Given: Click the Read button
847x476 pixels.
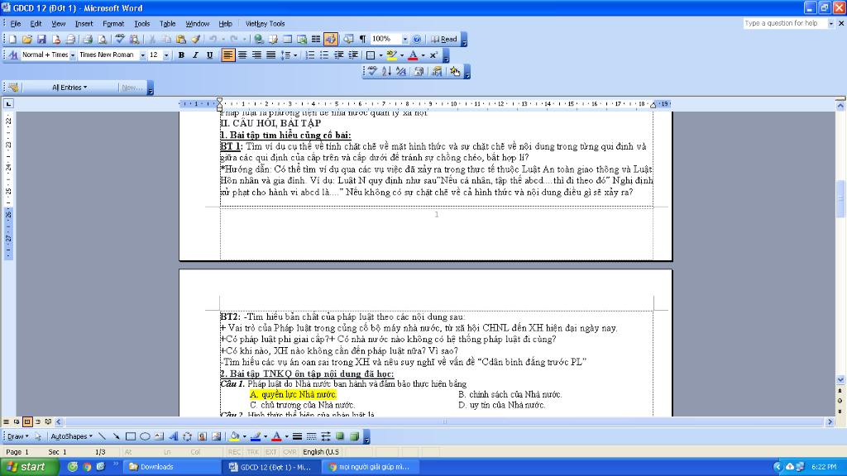Looking at the screenshot, I should click(x=444, y=40).
